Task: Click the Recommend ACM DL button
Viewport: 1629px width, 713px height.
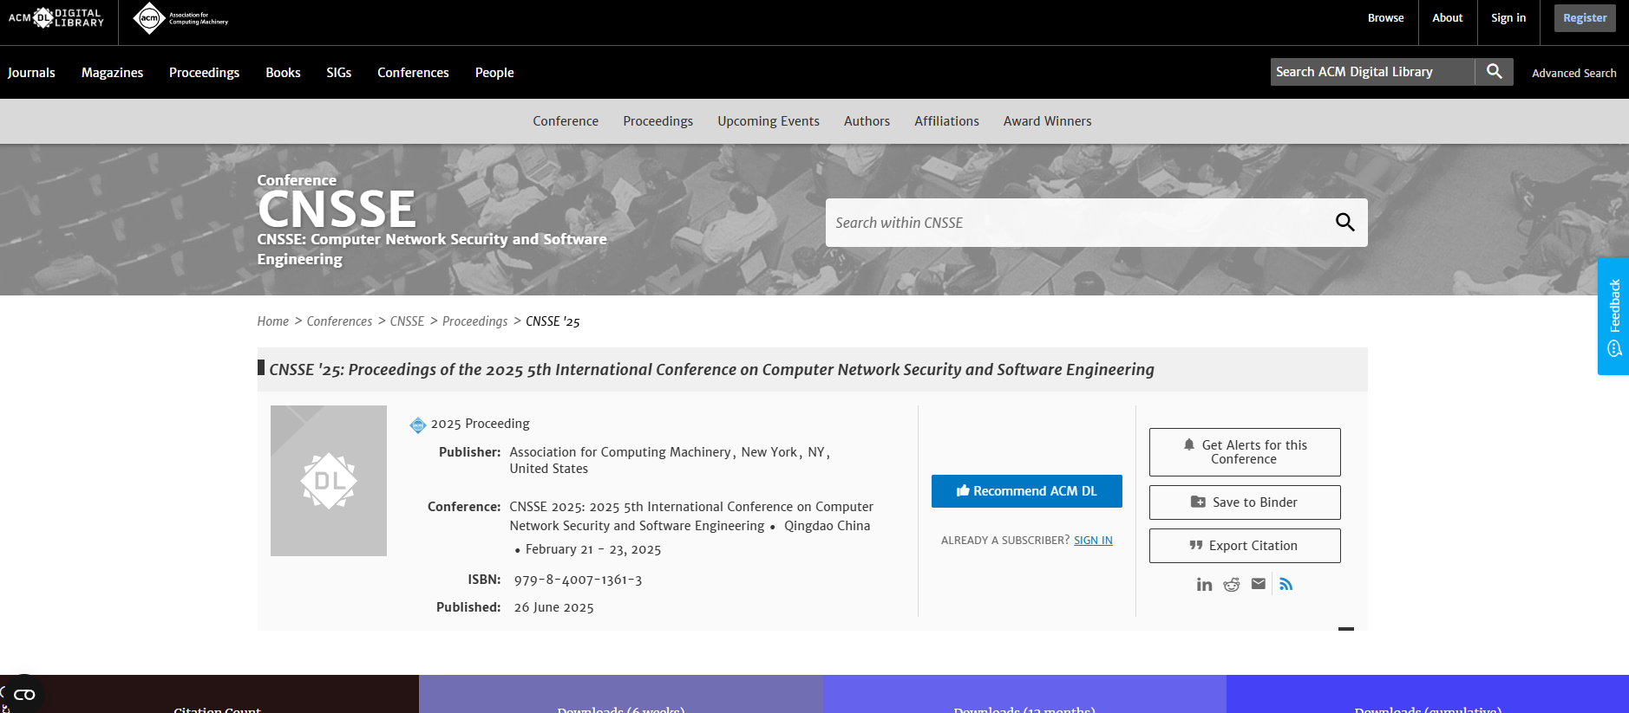Action: 1027,491
